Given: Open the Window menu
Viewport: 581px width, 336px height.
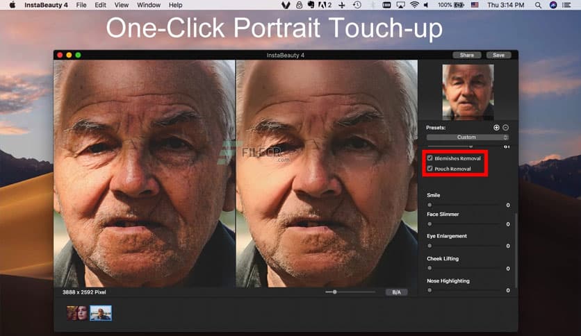Looking at the screenshot, I should [149, 5].
